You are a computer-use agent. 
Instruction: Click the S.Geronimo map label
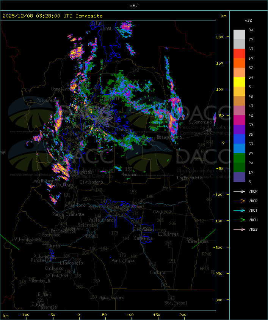click(200, 122)
